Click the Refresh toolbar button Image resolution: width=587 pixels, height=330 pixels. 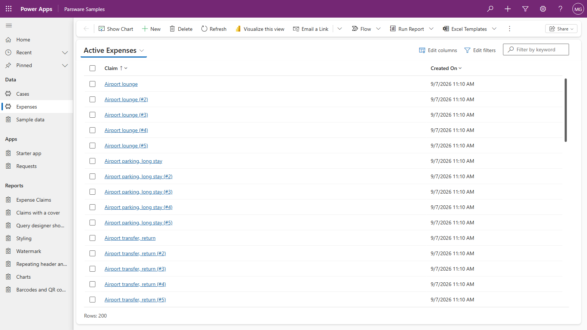click(214, 29)
